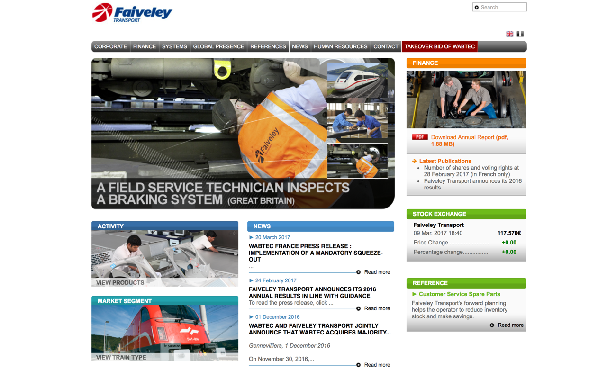Viewport: 616px width, 379px height.
Task: Click the Percentage change +0.00 value
Action: point(509,252)
